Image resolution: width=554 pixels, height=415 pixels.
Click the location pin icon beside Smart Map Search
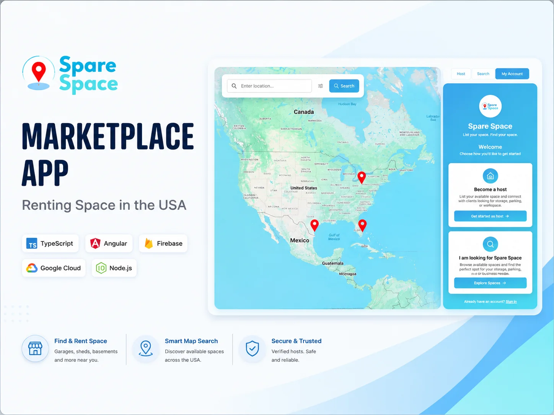146,349
